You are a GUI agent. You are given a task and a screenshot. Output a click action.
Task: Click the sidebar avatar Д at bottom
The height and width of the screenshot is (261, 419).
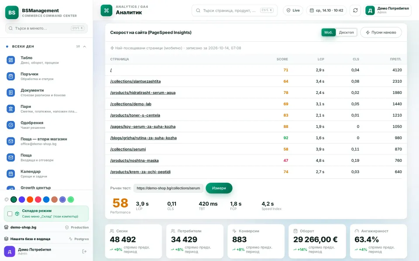pos(9,251)
